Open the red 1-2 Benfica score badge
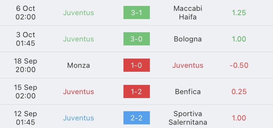 coord(137,91)
